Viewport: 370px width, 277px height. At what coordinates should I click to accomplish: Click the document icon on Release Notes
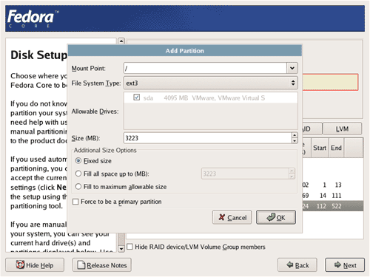tap(81, 265)
